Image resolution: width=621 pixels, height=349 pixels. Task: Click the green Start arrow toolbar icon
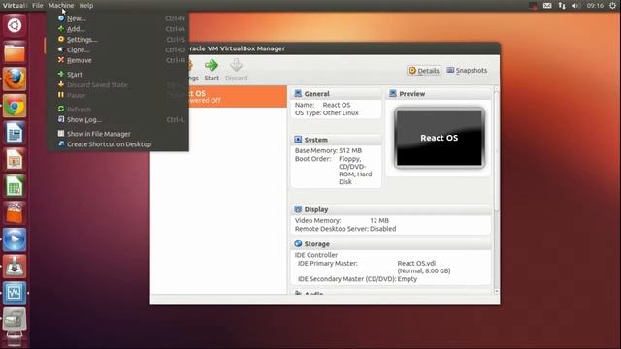pyautogui.click(x=212, y=65)
